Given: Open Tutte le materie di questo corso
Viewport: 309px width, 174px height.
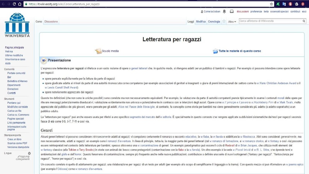Looking at the screenshot, I should [239, 51].
